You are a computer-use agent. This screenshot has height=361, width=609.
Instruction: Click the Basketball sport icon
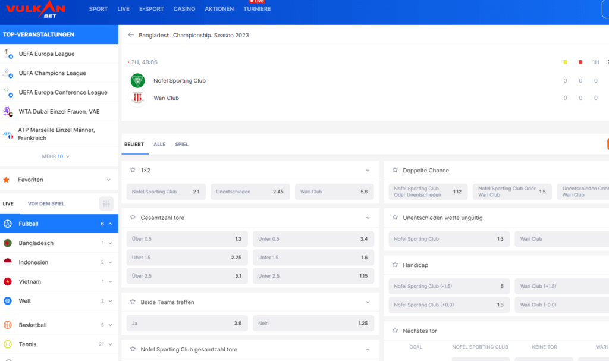(8, 325)
